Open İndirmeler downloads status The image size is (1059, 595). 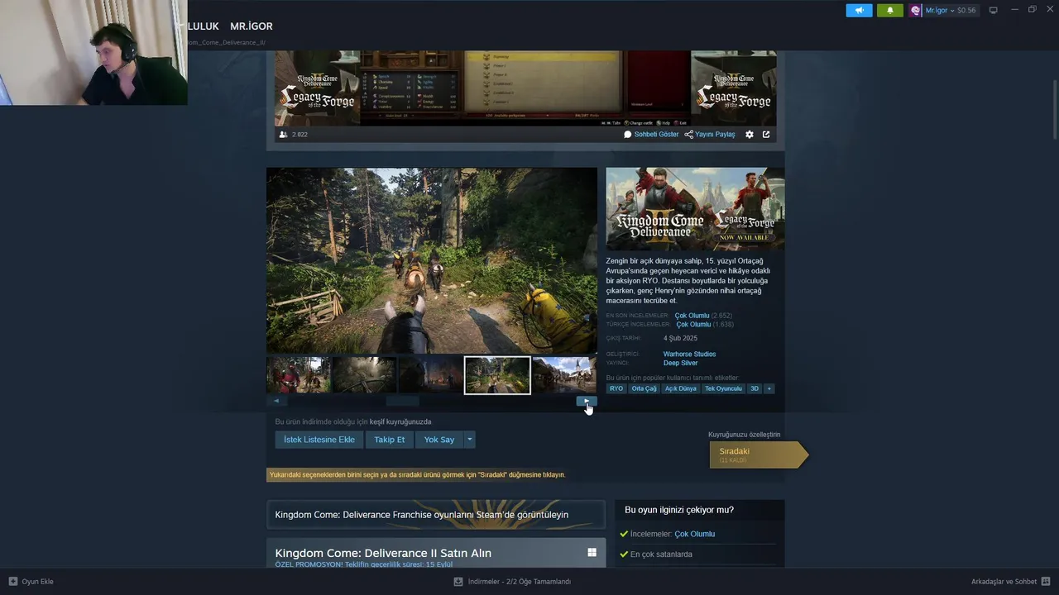tap(520, 582)
